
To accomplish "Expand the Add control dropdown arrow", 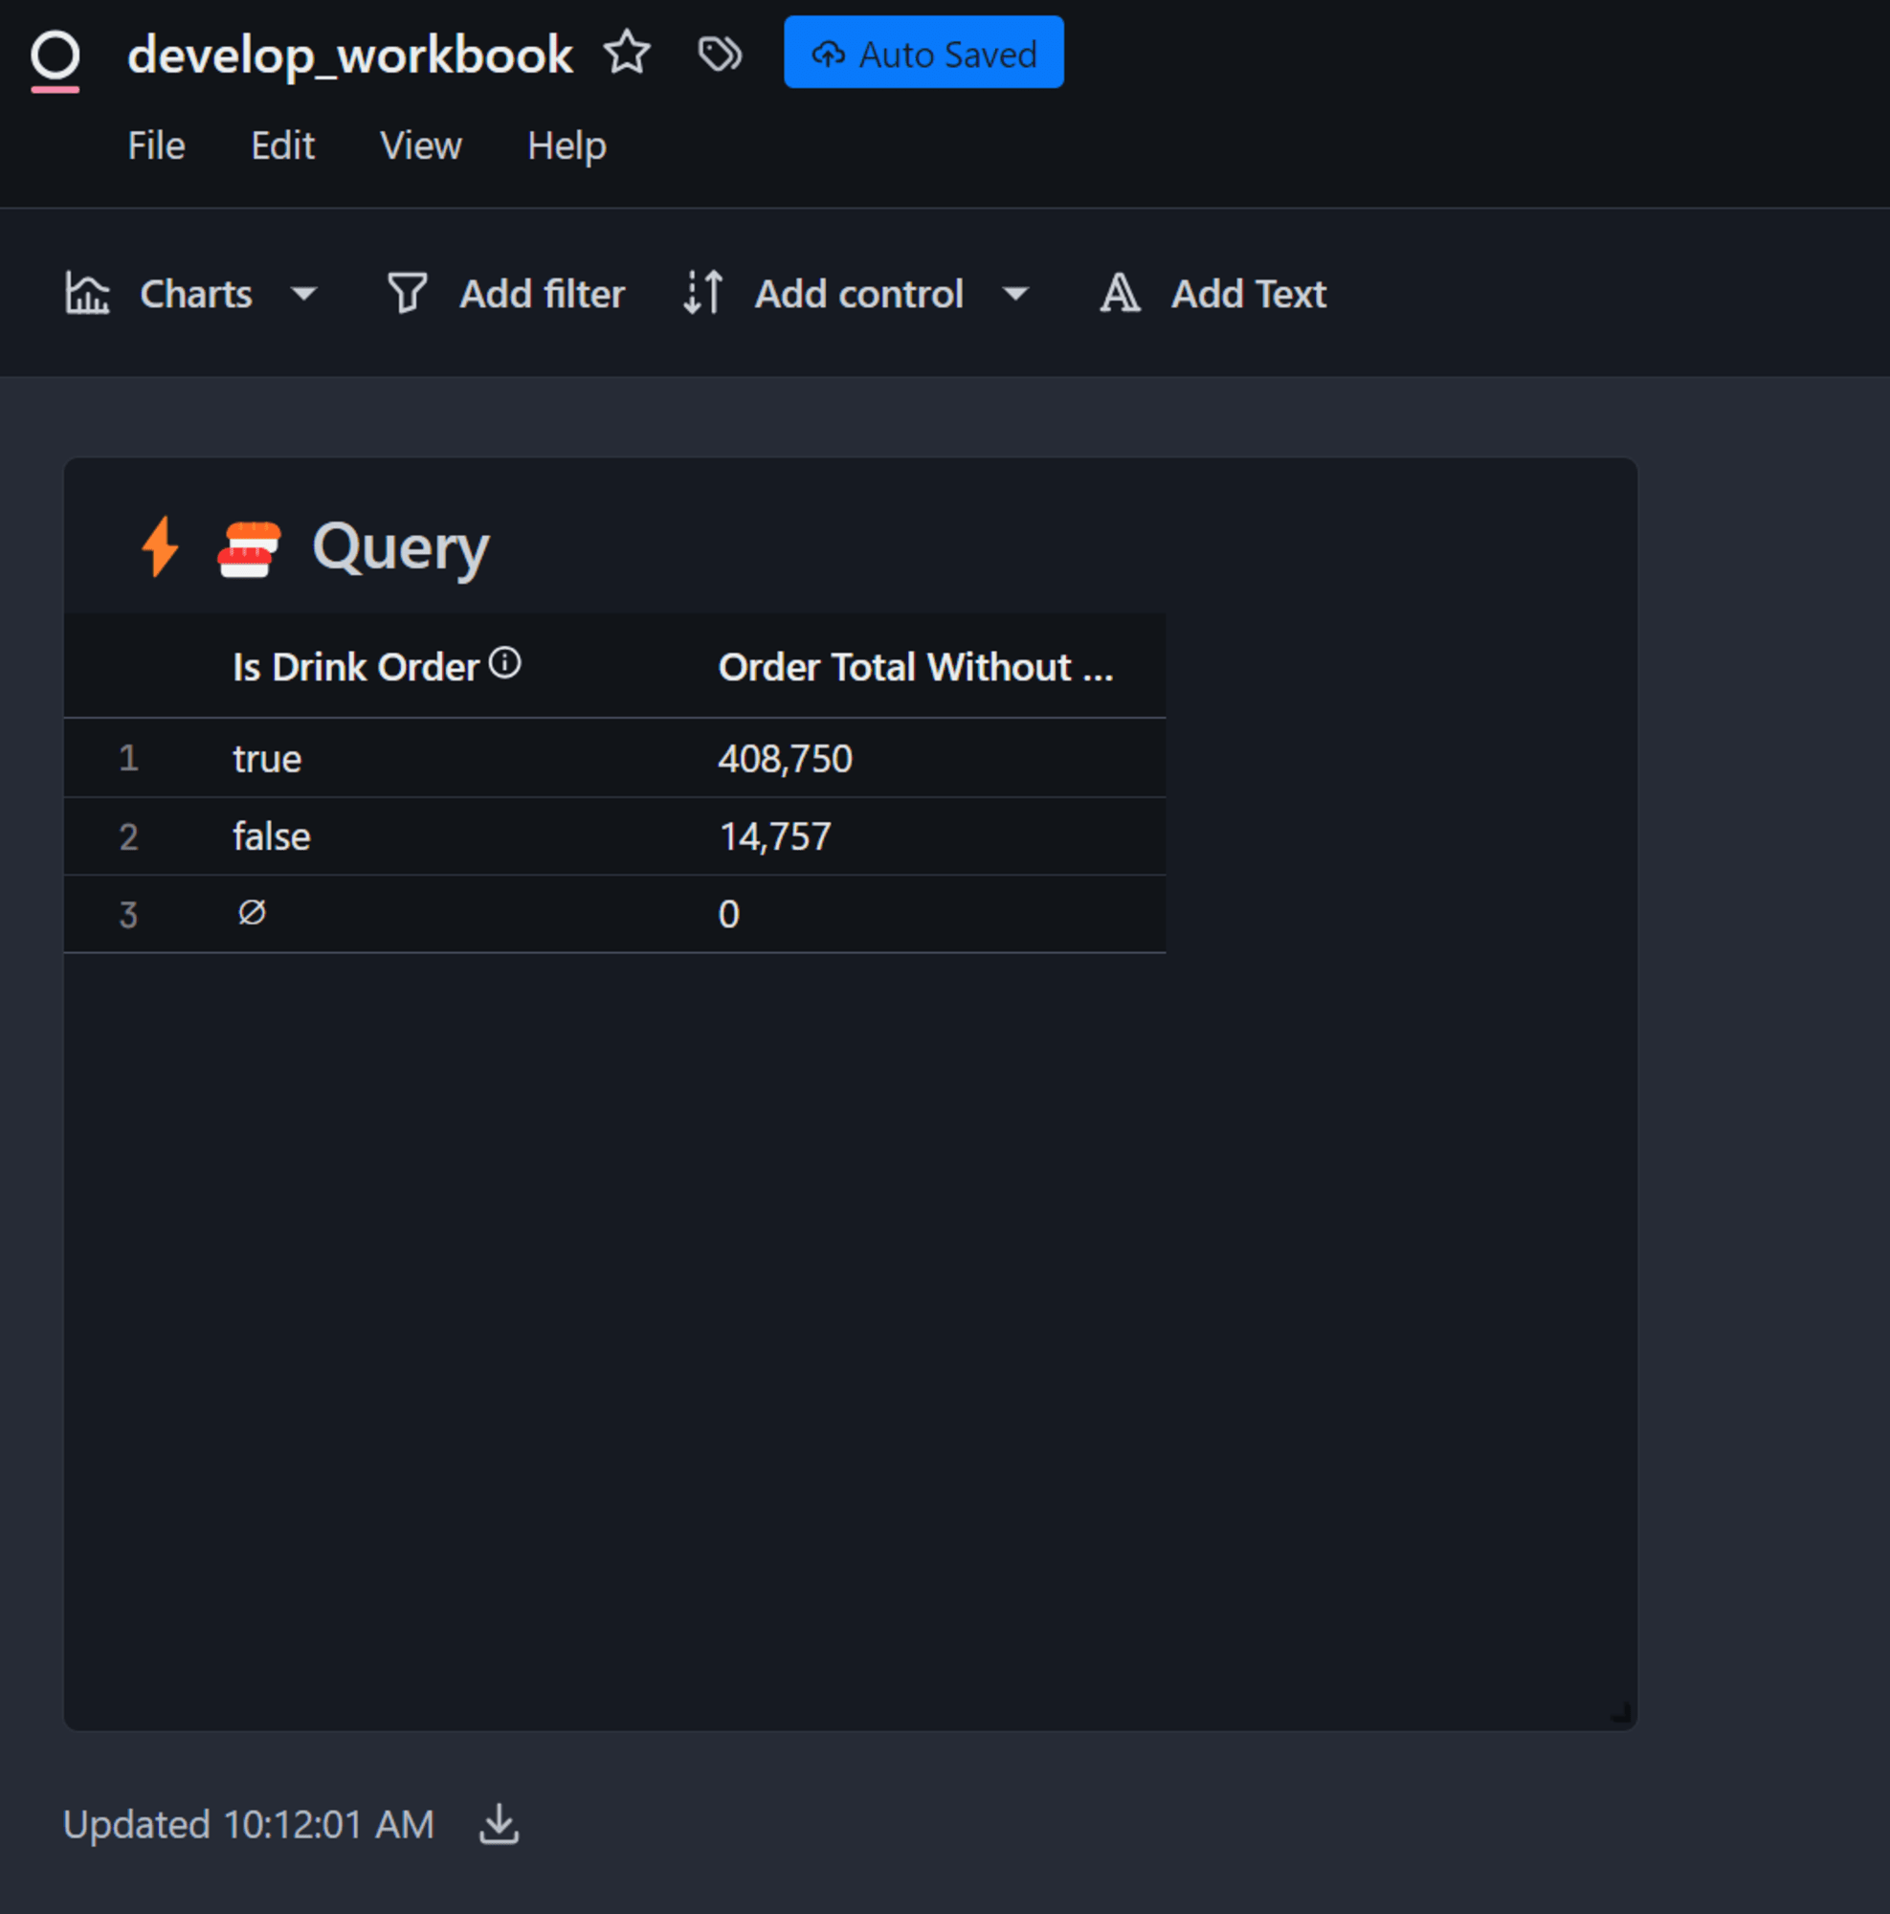I will point(1015,294).
